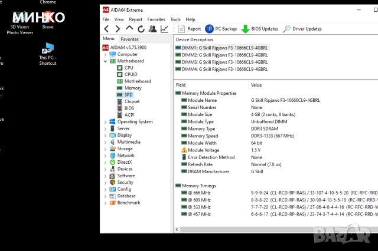Expand the Benchmark tree node
This screenshot has width=378, height=251.
tap(105, 203)
